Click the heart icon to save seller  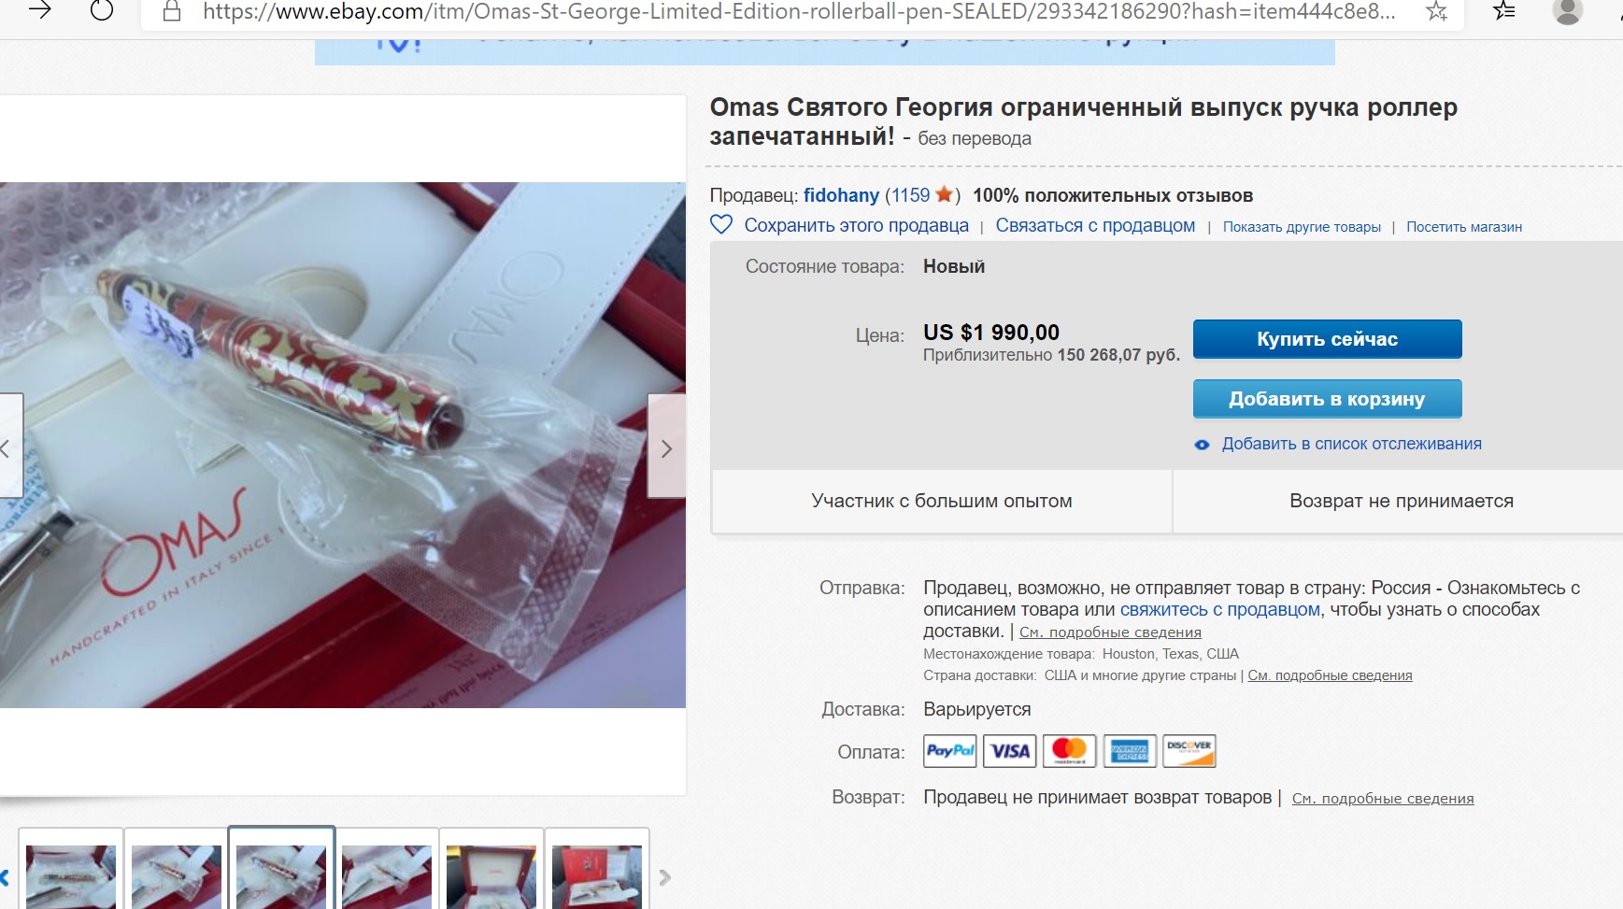pyautogui.click(x=721, y=225)
